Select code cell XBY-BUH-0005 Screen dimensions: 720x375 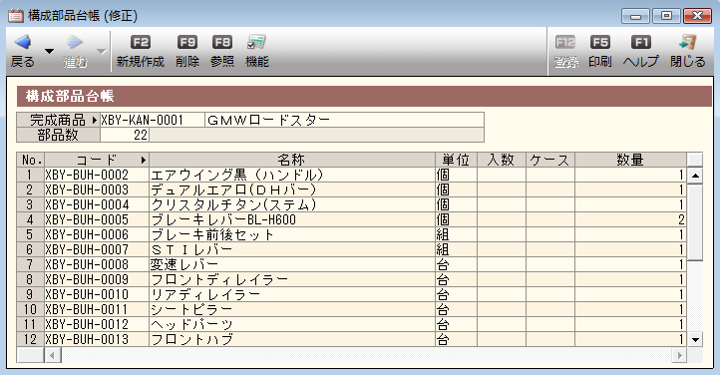tap(97, 219)
